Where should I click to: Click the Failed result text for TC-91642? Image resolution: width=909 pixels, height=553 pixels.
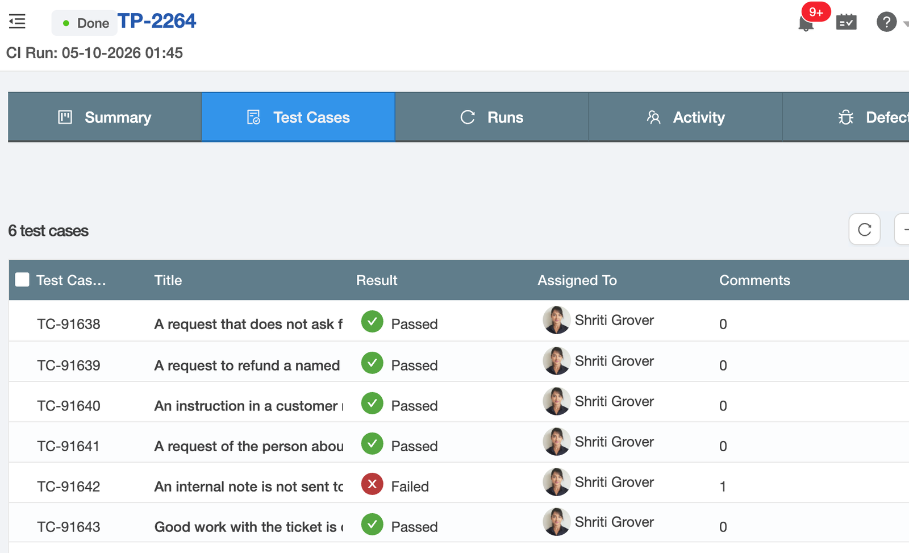tap(410, 486)
